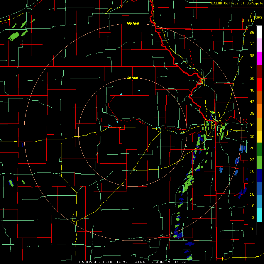Select the "50" legend value
Viewport: 264px width, 264px height.
(252, 79)
